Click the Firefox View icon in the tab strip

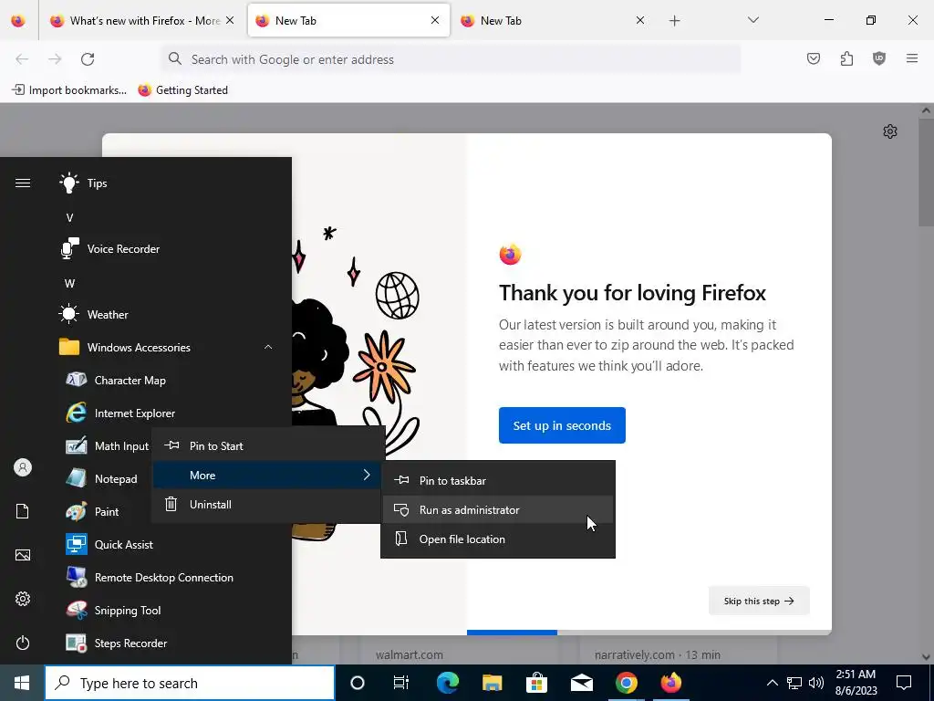point(18,21)
